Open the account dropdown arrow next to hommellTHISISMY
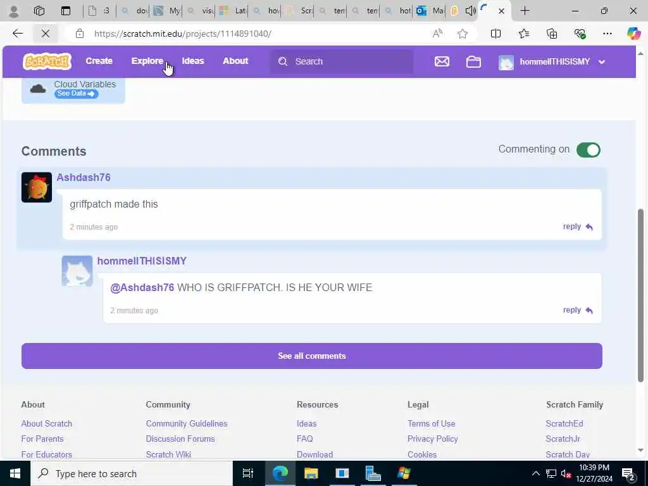Image resolution: width=648 pixels, height=486 pixels. click(602, 62)
